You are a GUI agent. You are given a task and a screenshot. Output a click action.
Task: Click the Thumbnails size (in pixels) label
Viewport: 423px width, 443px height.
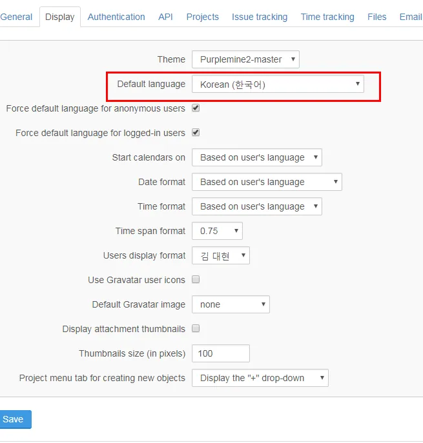pos(132,353)
